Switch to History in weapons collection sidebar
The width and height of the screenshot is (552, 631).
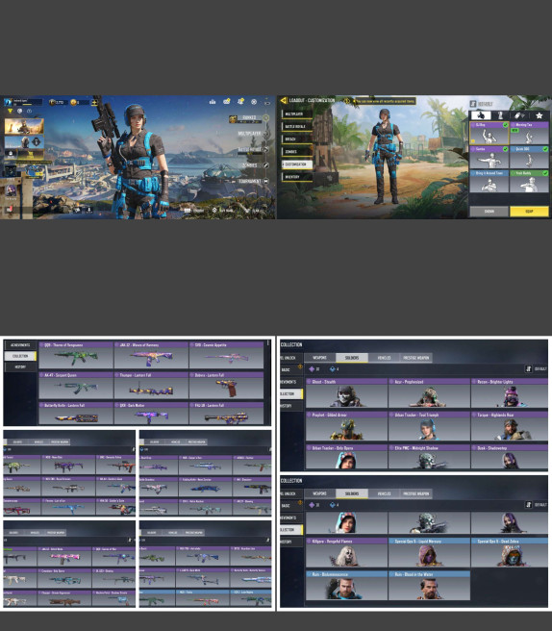pyautogui.click(x=20, y=367)
